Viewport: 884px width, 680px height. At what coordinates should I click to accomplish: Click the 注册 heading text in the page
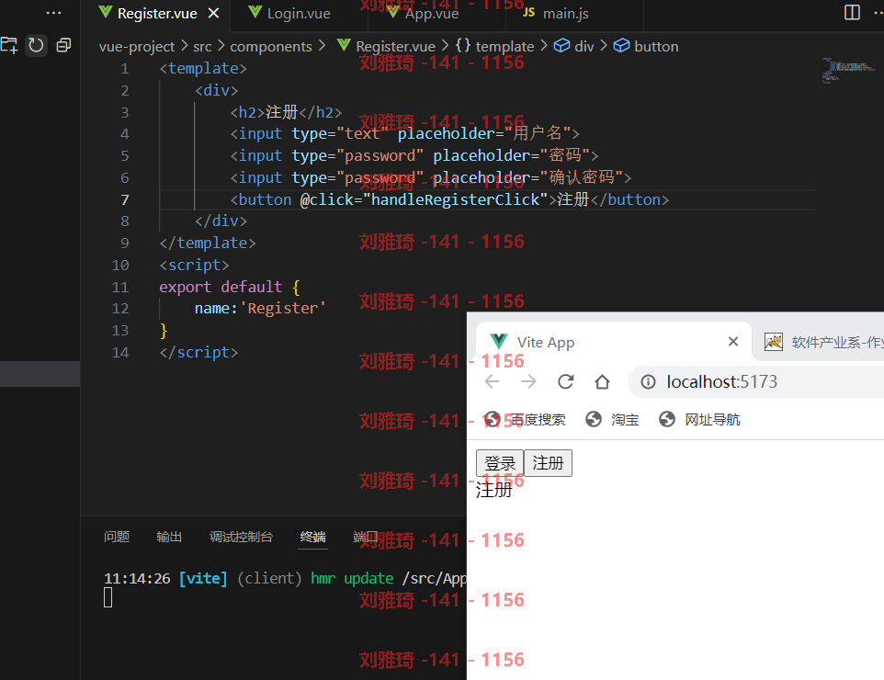click(493, 490)
